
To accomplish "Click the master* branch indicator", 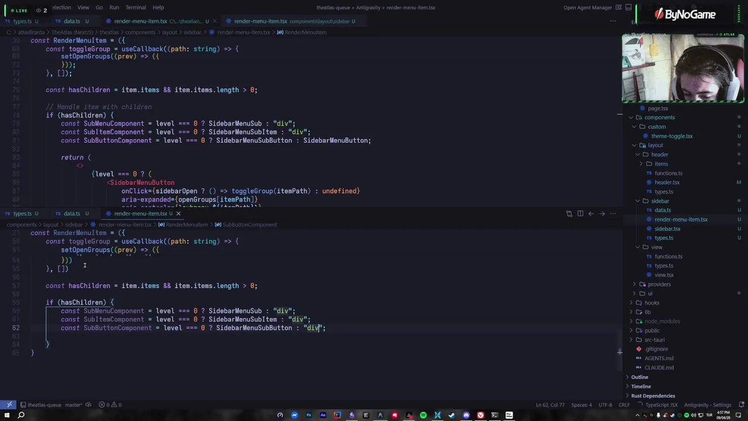I will (x=74, y=405).
